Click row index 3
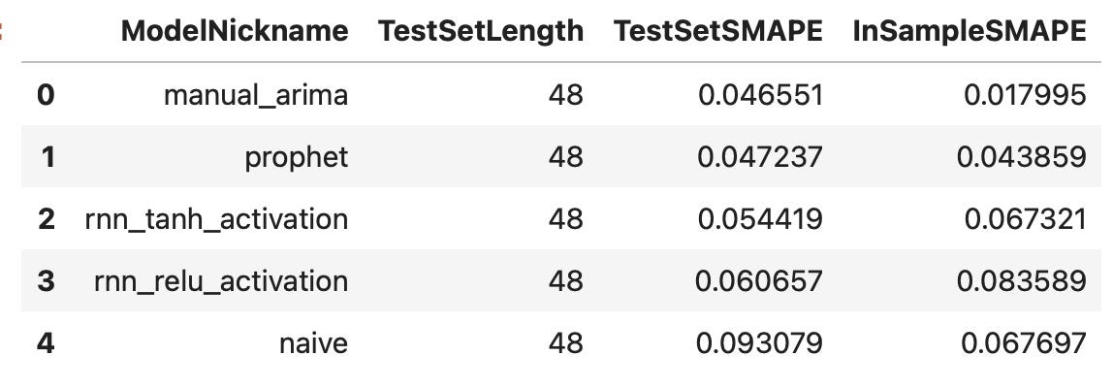 tap(46, 280)
